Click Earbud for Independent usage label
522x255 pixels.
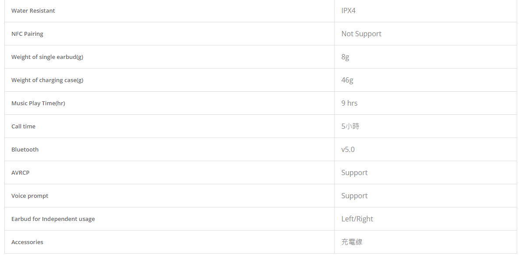[x=53, y=219]
